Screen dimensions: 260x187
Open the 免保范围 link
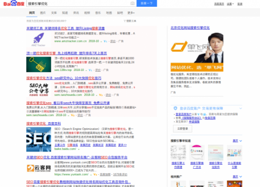[210, 118]
